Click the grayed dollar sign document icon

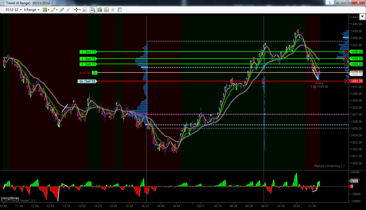tap(113, 10)
